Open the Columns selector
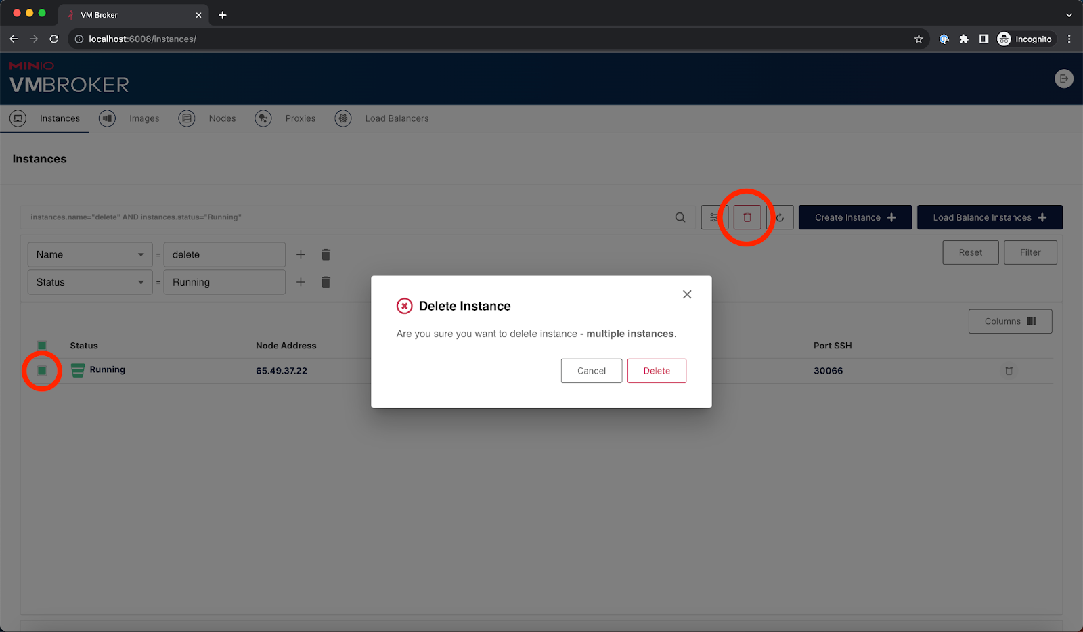The width and height of the screenshot is (1083, 632). (1010, 321)
